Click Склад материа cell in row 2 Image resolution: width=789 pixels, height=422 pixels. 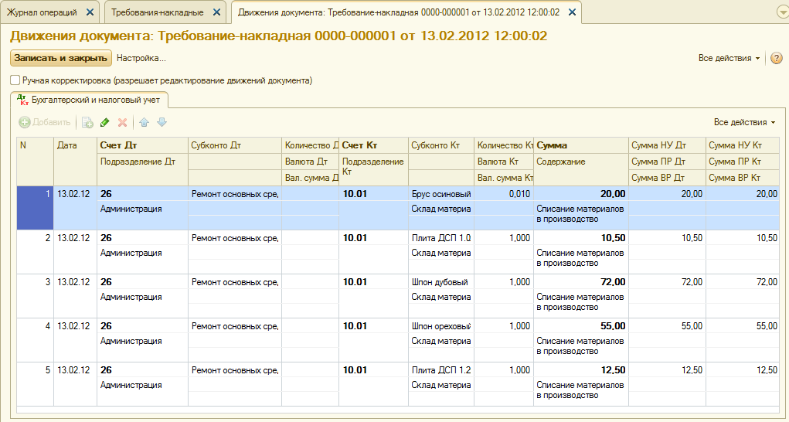(440, 253)
